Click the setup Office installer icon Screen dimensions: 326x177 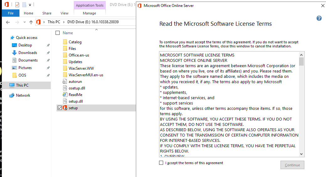[x=65, y=108]
